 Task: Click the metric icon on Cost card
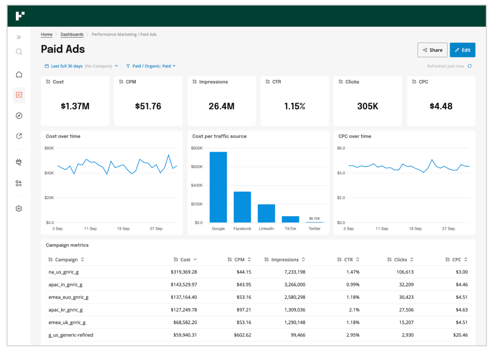[48, 82]
